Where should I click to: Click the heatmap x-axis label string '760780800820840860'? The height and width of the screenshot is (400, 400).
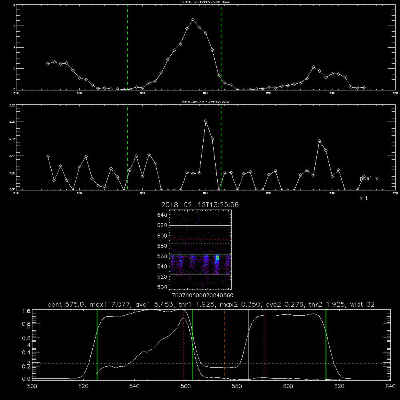[x=203, y=295]
